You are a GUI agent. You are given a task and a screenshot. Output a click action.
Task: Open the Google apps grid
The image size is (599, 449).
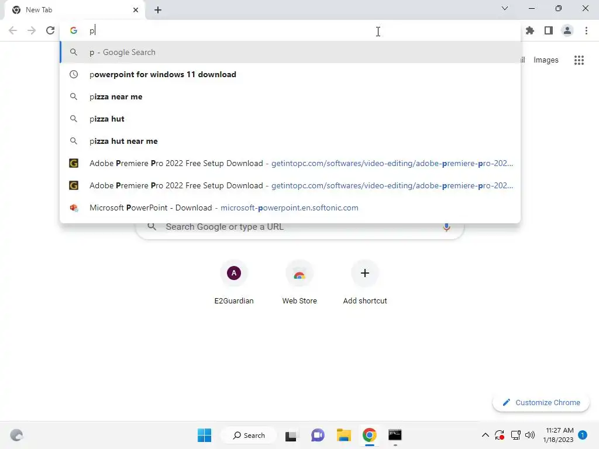(x=579, y=60)
